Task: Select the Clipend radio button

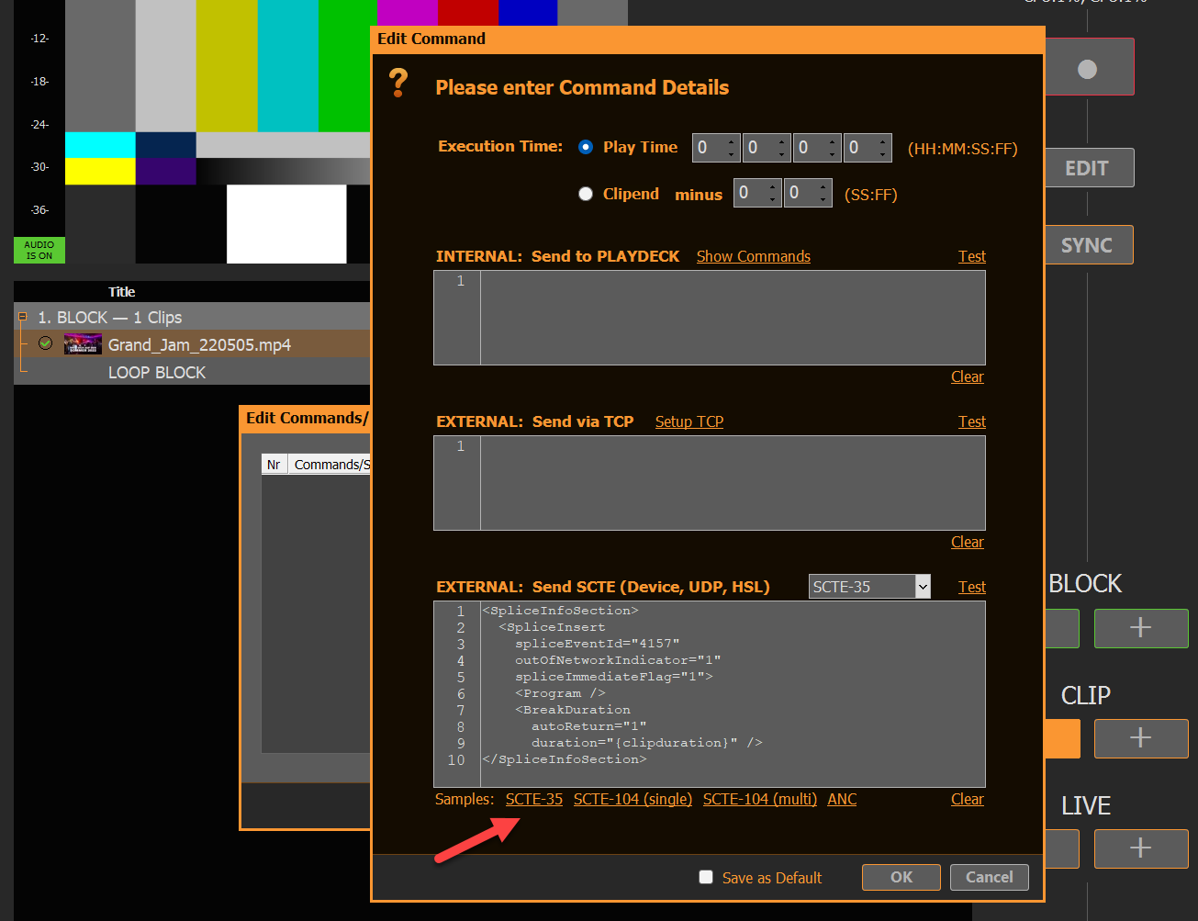Action: click(586, 194)
